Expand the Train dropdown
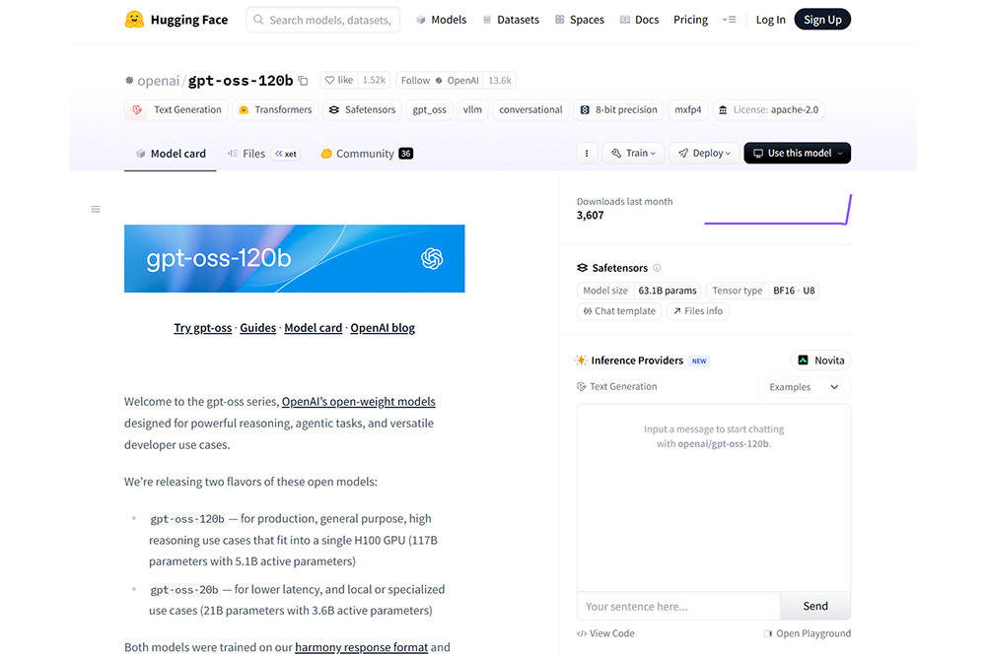Screen dimensions: 986x656 coord(632,153)
